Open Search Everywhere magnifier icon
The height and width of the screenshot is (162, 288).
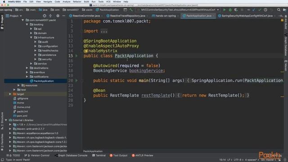[279, 10]
